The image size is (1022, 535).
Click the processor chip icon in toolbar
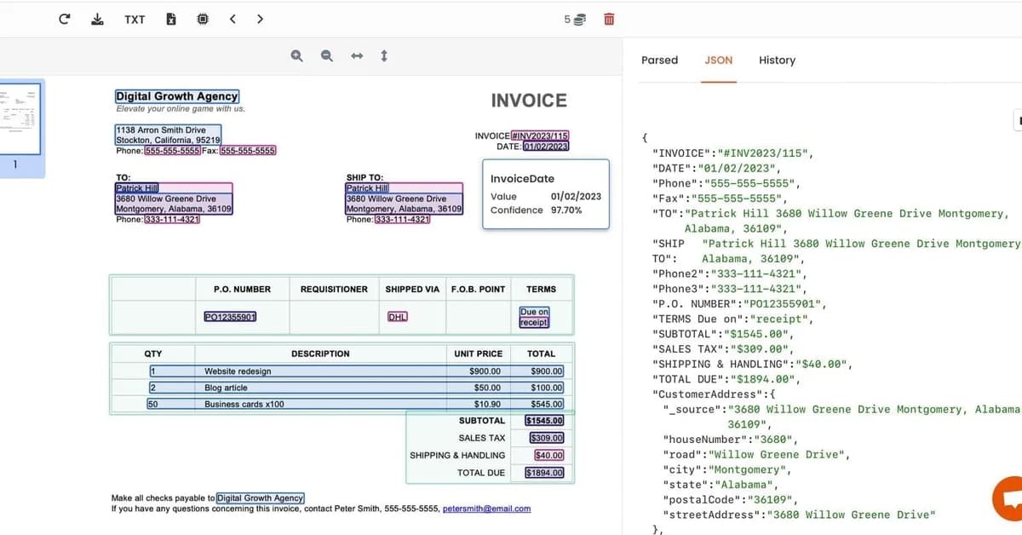click(x=203, y=19)
